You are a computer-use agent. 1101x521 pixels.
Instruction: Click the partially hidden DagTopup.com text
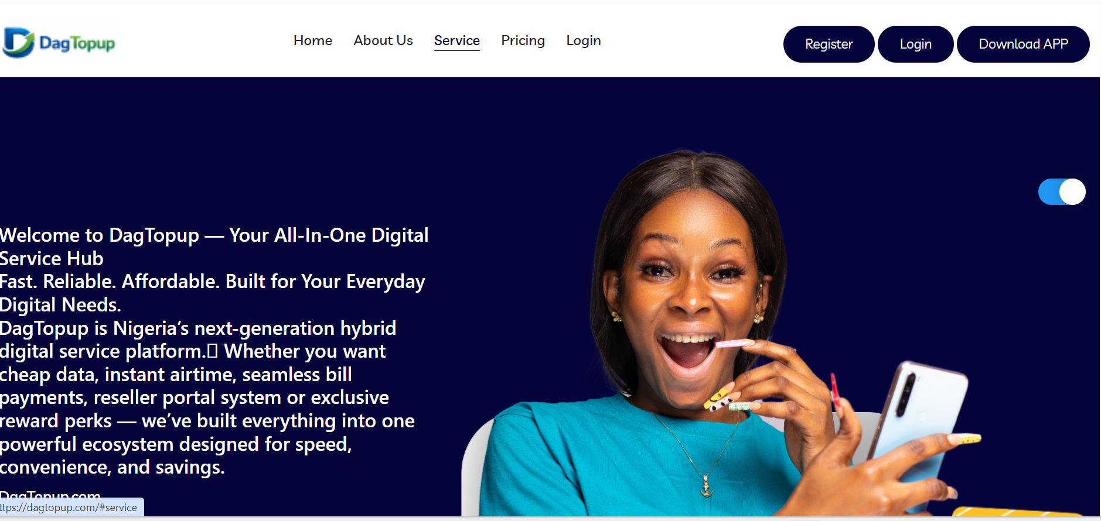pos(50,495)
